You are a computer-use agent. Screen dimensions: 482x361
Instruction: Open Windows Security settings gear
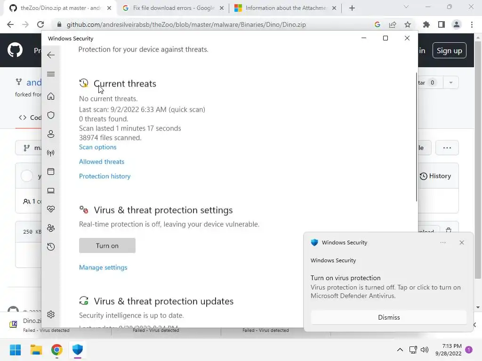click(51, 314)
